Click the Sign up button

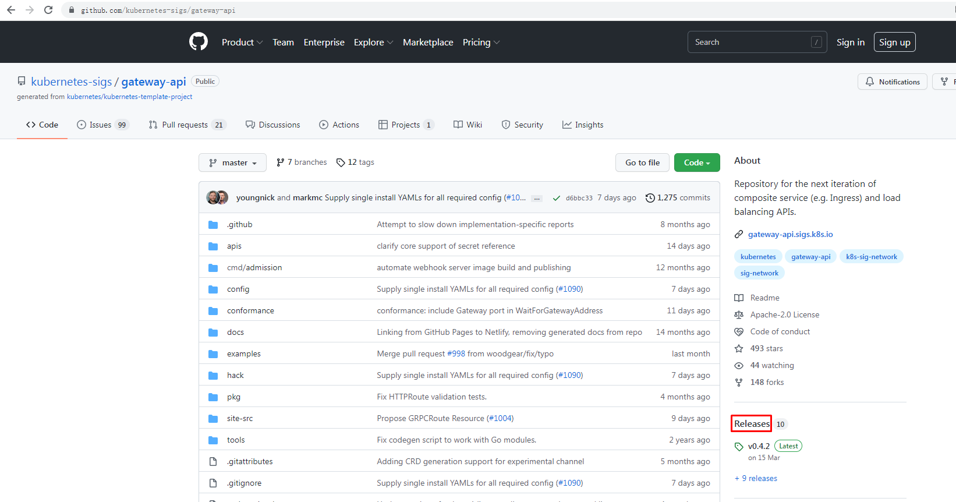(894, 43)
